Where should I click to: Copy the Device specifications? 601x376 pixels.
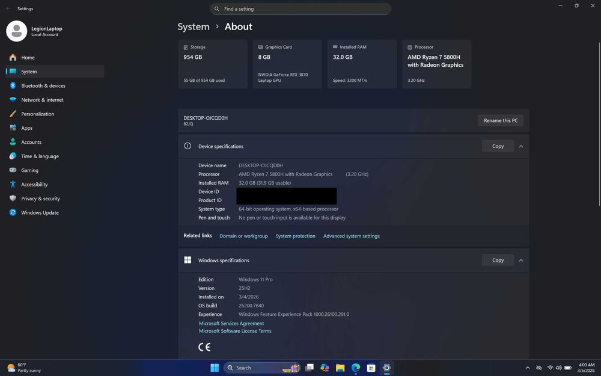click(x=498, y=146)
